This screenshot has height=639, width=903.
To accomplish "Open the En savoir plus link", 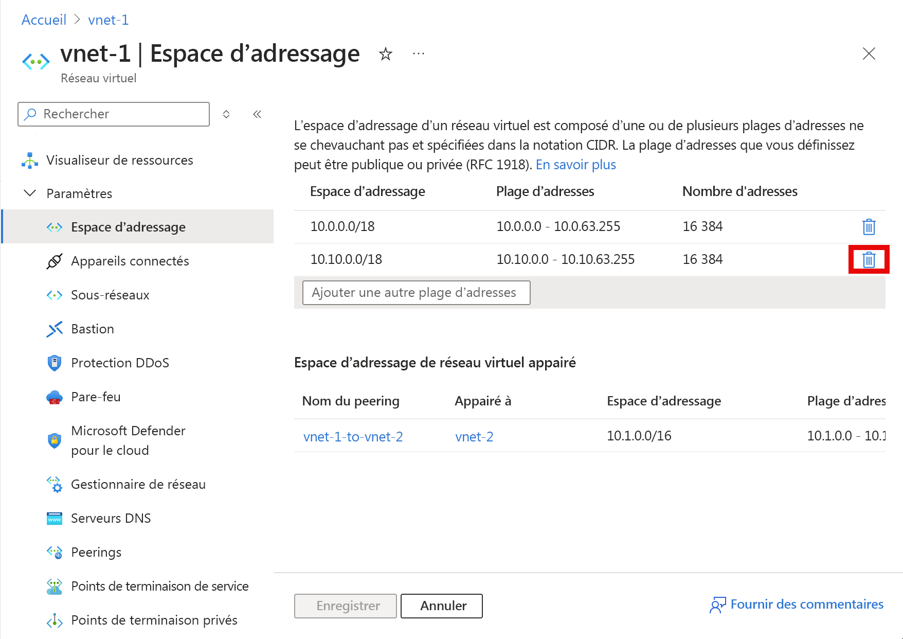I will 575,165.
